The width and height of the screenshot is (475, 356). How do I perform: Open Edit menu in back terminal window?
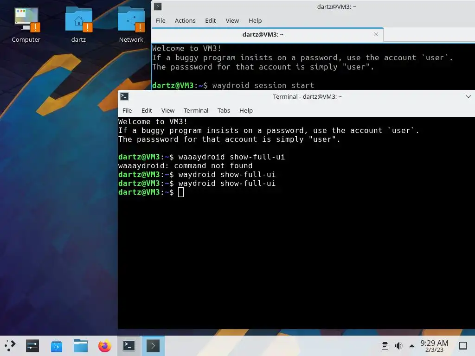coord(210,20)
